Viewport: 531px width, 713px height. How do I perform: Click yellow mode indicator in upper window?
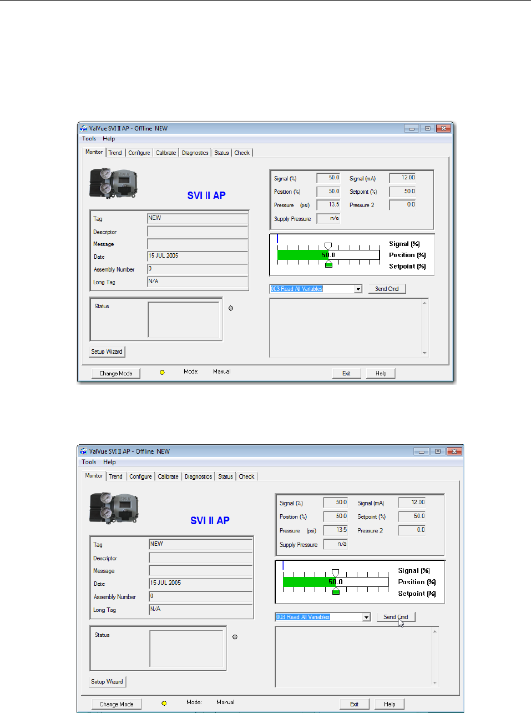[162, 373]
